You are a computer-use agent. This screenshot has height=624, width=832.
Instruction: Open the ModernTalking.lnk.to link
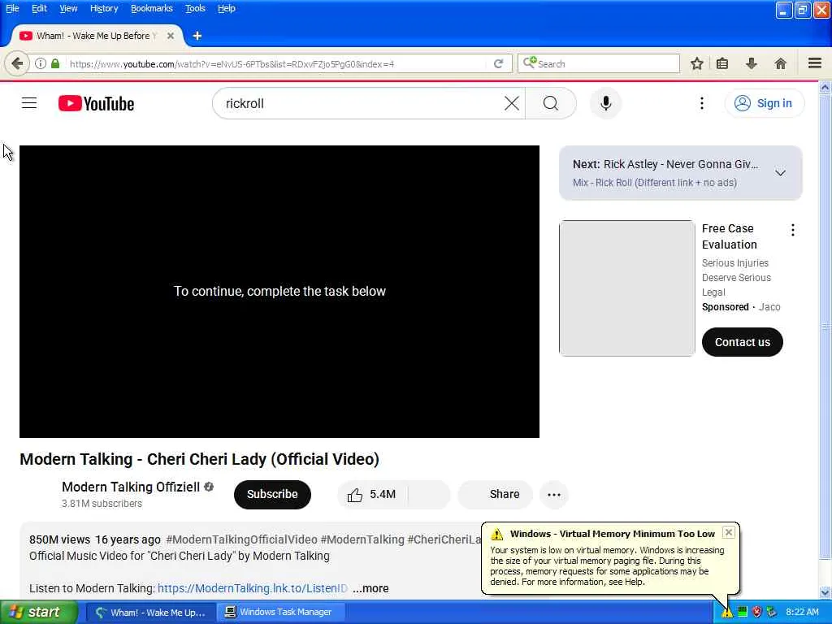tap(253, 588)
